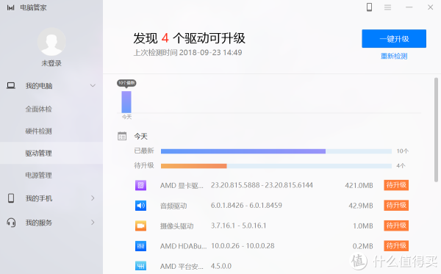Click the 重新检测 link

[394, 57]
